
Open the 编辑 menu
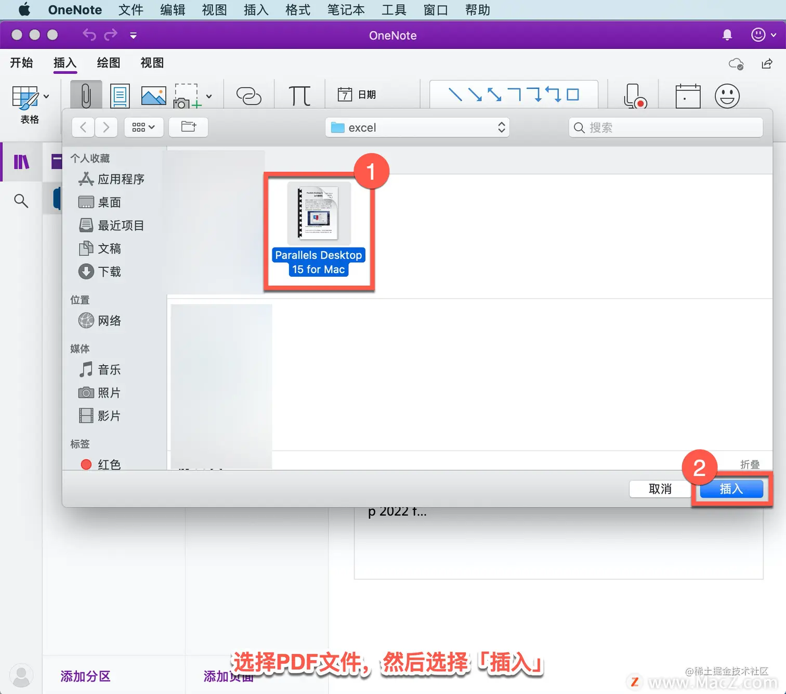173,10
